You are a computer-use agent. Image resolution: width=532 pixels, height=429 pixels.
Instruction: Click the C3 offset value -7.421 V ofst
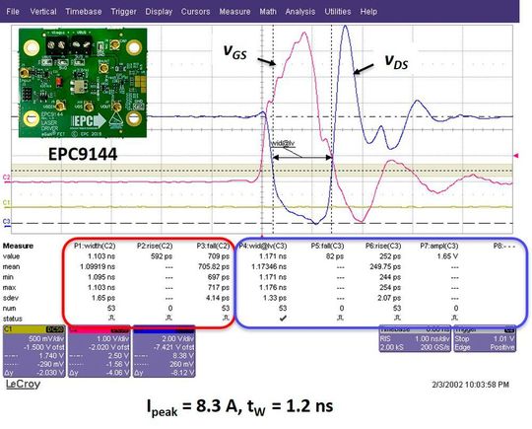[174, 347]
